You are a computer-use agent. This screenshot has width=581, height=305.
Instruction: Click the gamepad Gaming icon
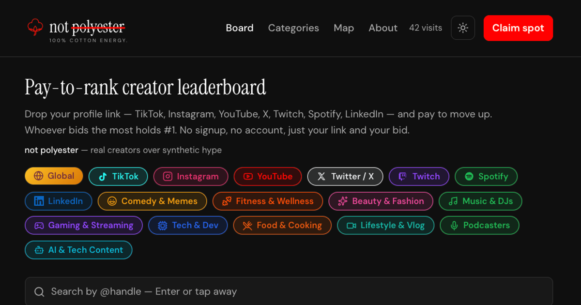click(x=39, y=226)
